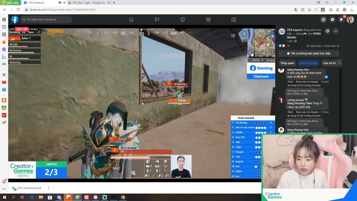Open sidebar Messenger shortcut

click(4, 49)
